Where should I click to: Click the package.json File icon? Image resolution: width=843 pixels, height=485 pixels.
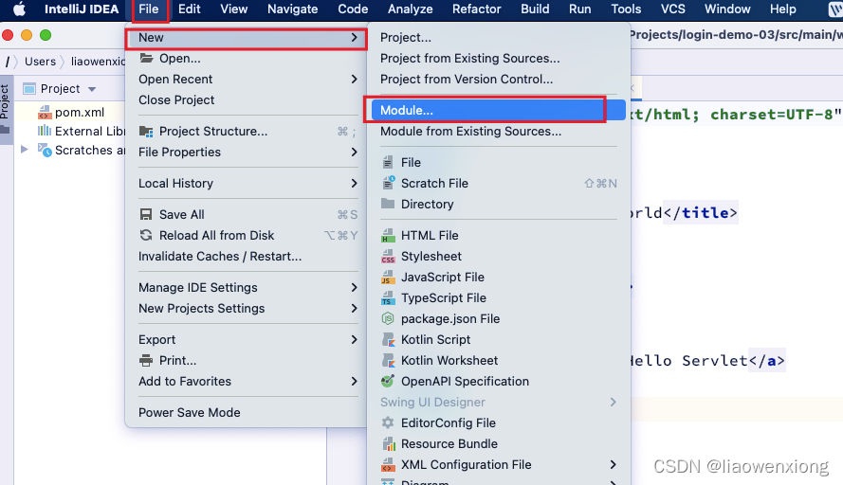tap(388, 318)
